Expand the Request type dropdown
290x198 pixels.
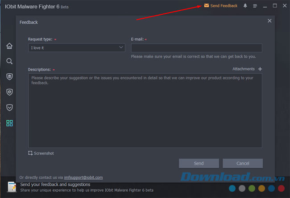click(x=77, y=48)
